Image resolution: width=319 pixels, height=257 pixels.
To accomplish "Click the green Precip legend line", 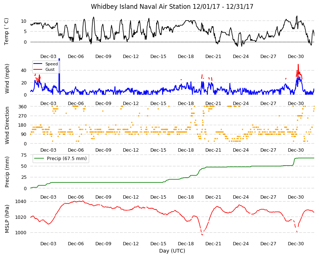I will point(38,159).
